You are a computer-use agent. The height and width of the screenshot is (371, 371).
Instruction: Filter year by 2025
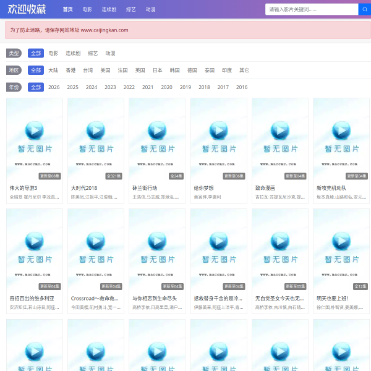(x=72, y=87)
